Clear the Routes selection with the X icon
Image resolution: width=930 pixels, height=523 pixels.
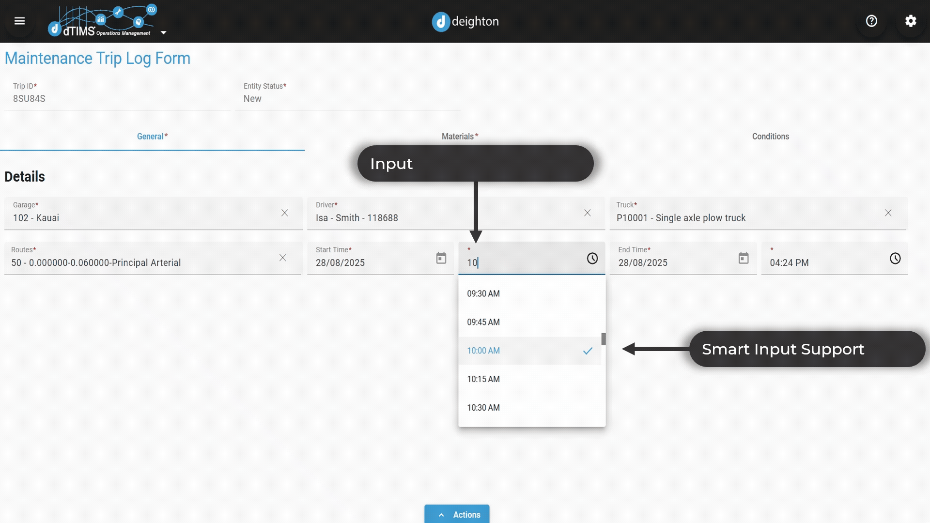[x=283, y=258]
